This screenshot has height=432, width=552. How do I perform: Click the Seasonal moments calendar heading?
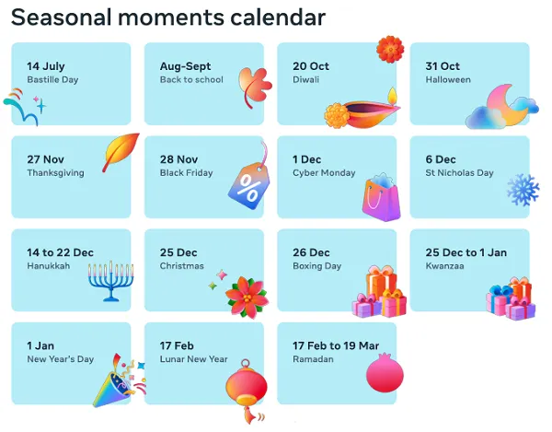[168, 18]
